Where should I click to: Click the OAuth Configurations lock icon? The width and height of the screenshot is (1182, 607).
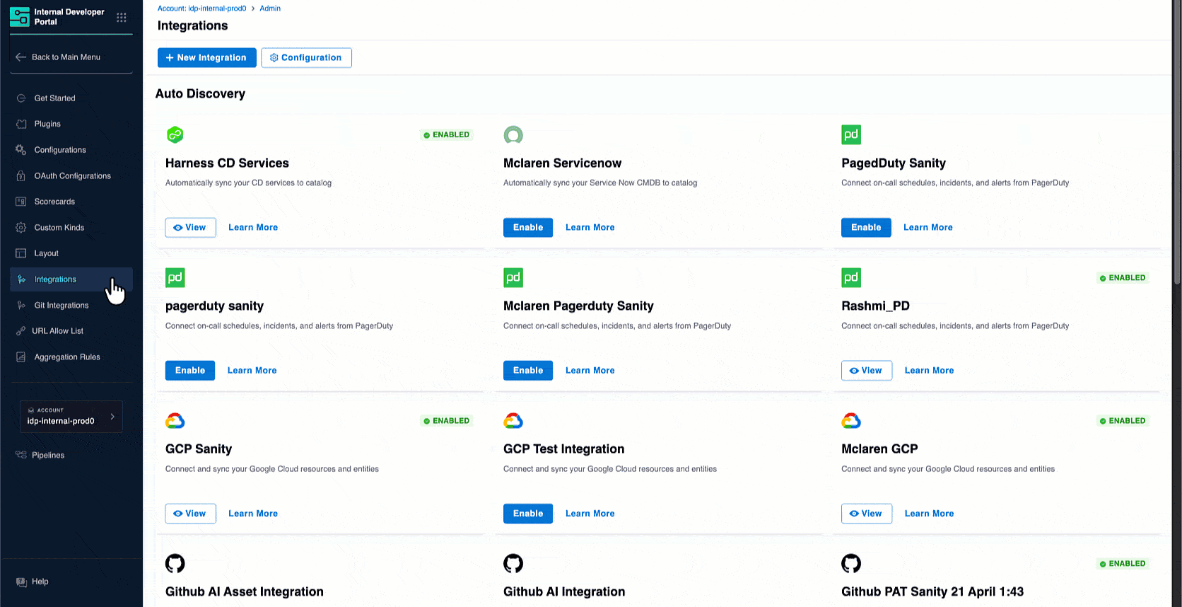click(21, 176)
